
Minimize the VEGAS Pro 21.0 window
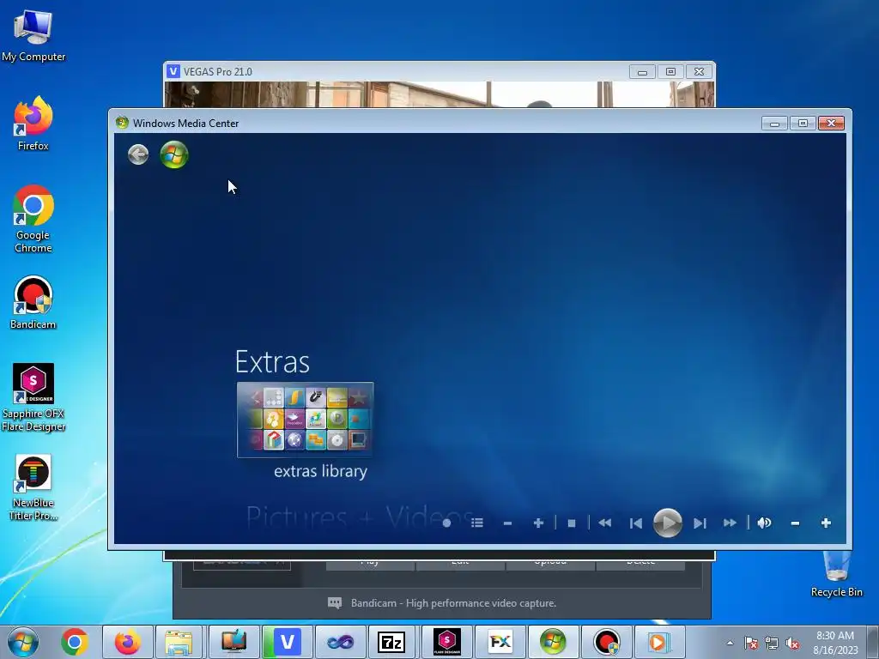tap(642, 72)
